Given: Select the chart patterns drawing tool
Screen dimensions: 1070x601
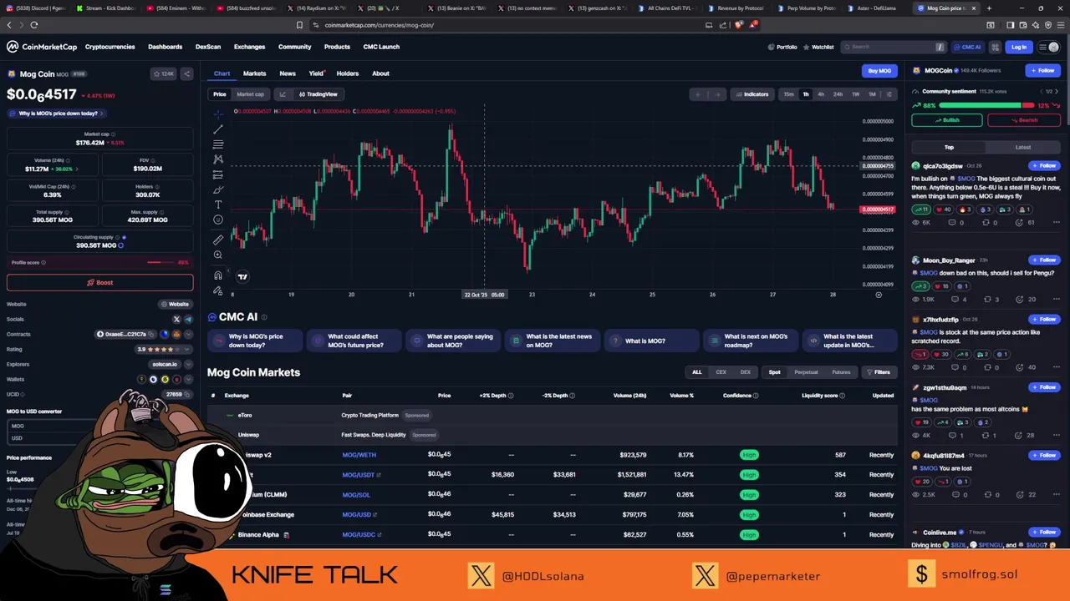Looking at the screenshot, I should [x=218, y=159].
